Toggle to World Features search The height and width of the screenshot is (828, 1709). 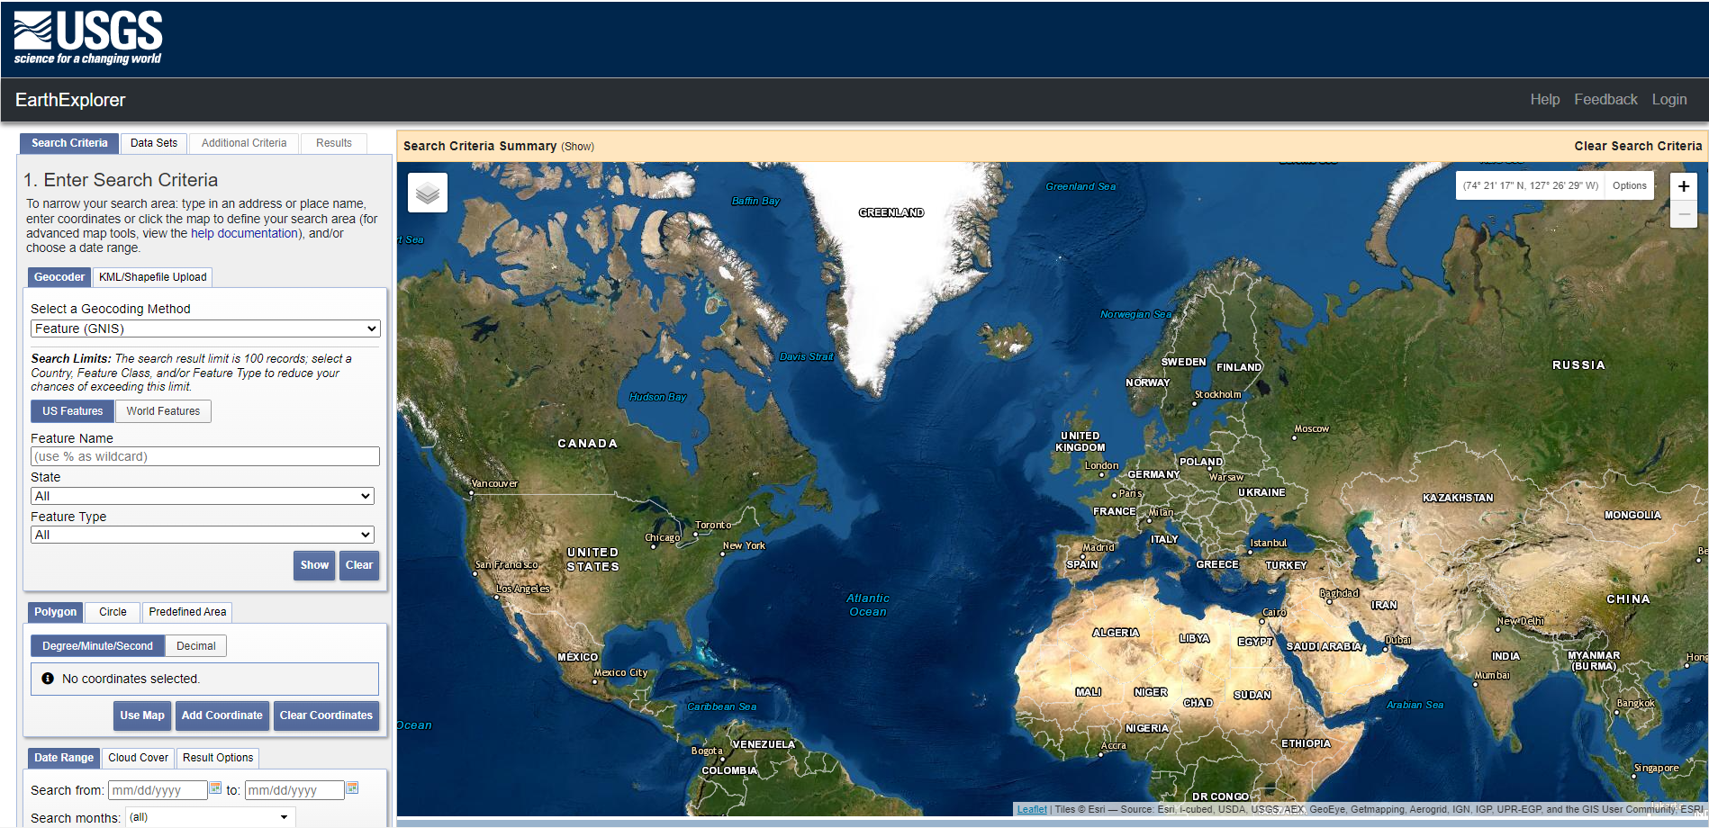pos(163,410)
